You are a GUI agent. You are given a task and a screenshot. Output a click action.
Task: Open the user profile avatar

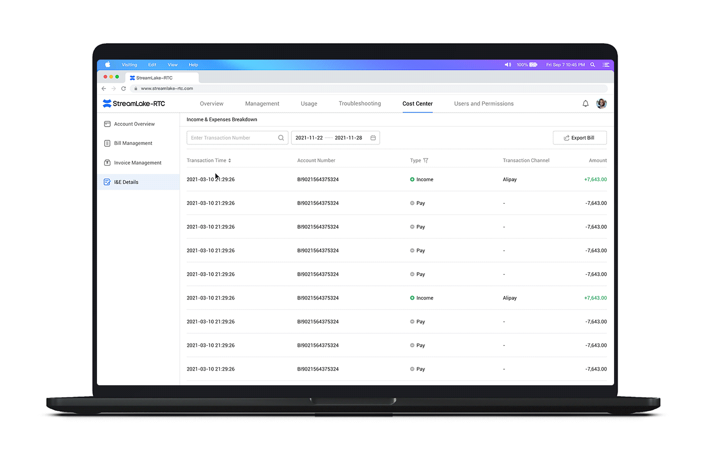point(601,104)
